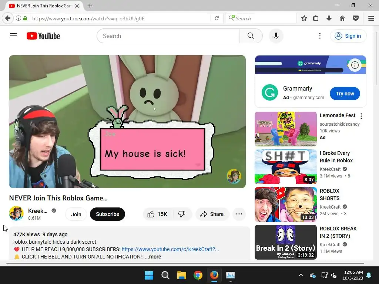Open the YouTube guide menu
The image size is (379, 284).
point(13,36)
